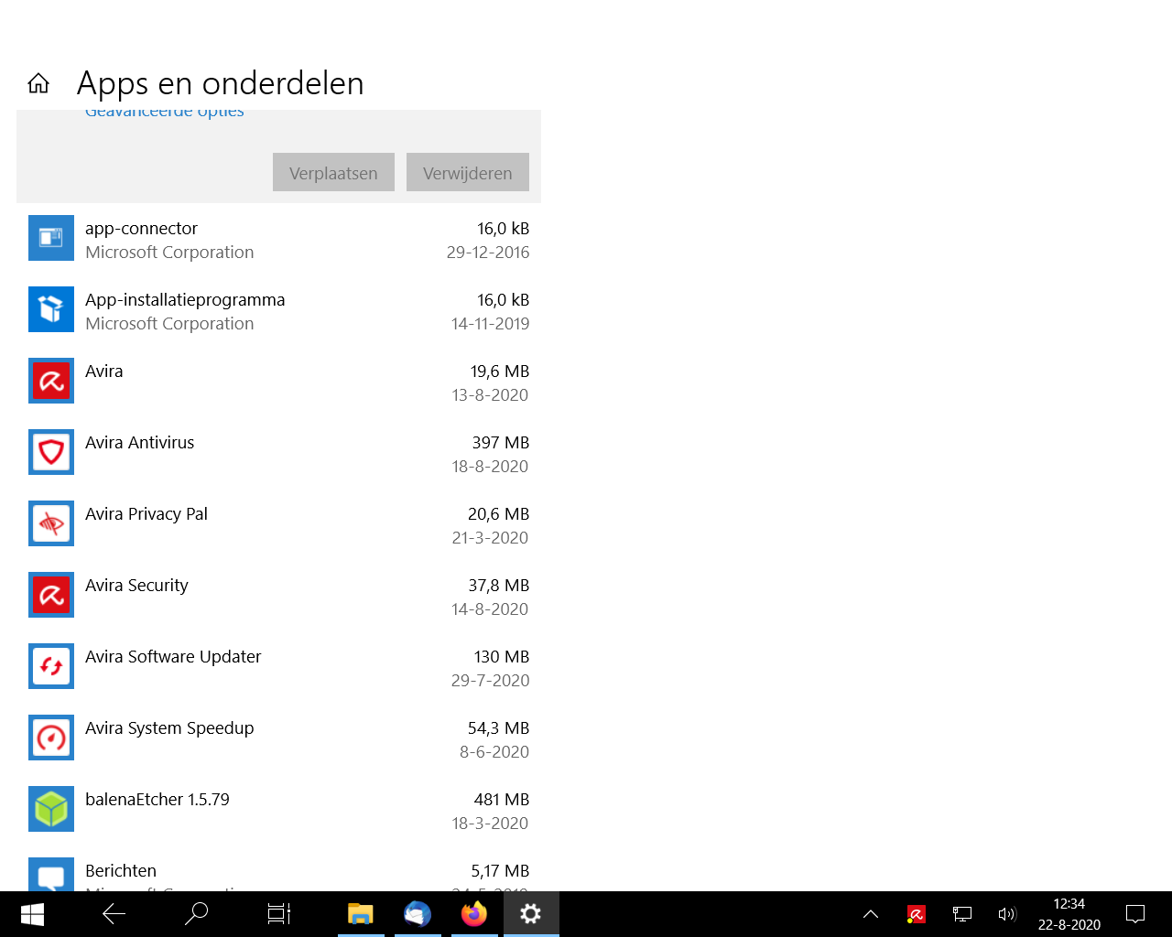Select the Avira Security entry name

[136, 586]
